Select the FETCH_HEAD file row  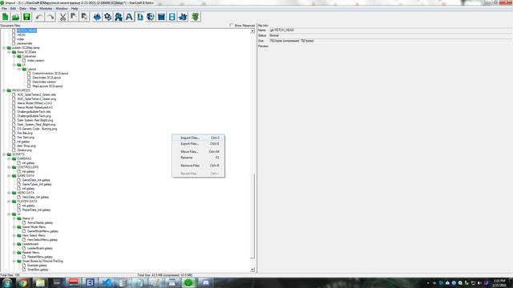click(x=26, y=30)
